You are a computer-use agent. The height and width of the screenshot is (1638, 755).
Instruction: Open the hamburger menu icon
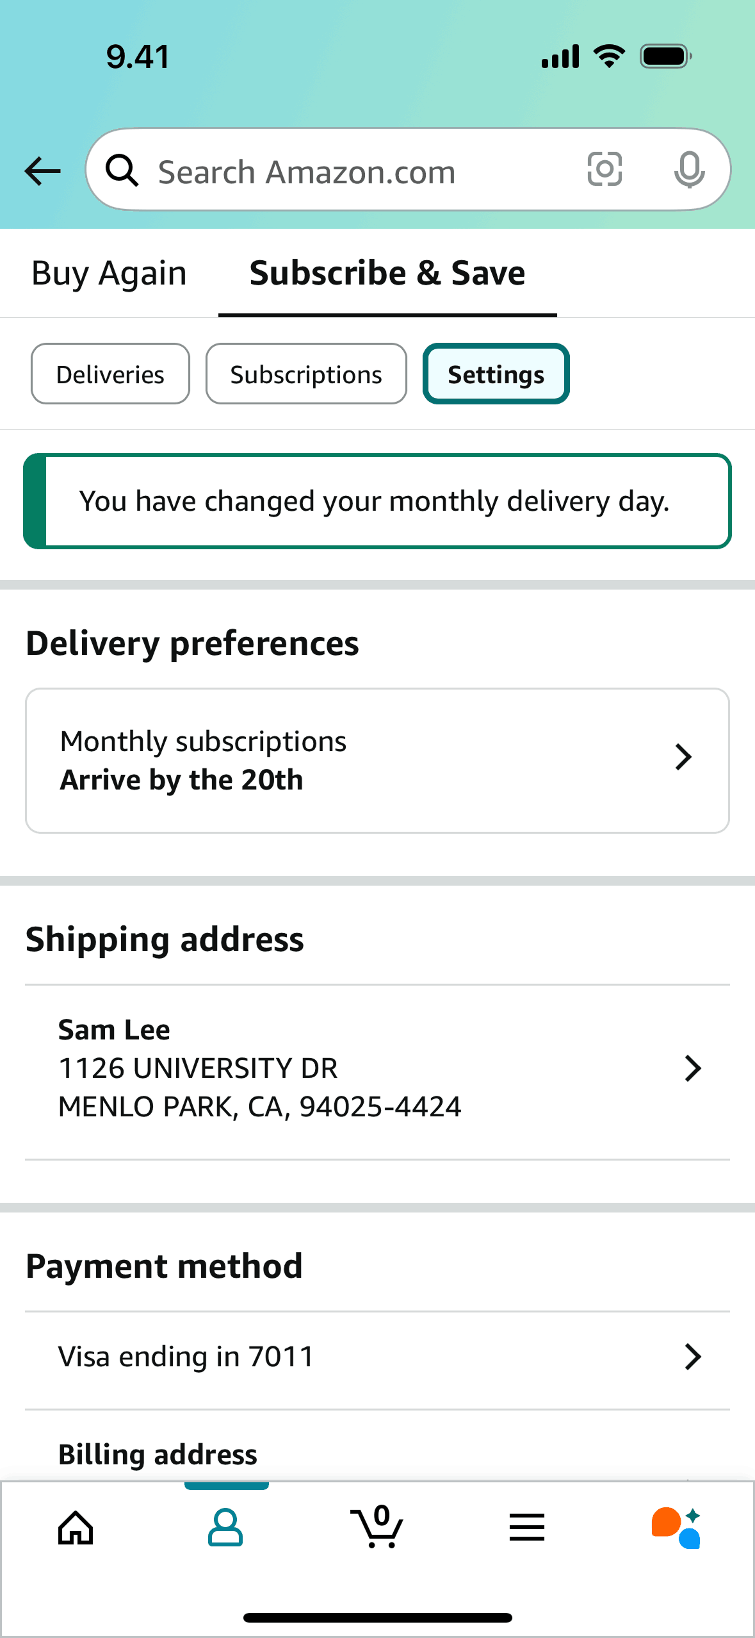pyautogui.click(x=527, y=1528)
